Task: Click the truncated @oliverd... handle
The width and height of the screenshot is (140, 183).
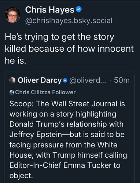Action: point(88,80)
